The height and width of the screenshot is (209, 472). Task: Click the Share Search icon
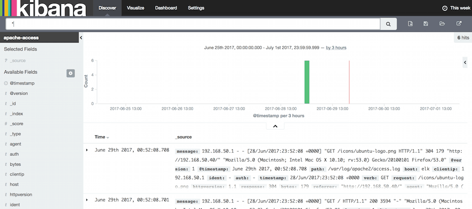[x=459, y=24]
